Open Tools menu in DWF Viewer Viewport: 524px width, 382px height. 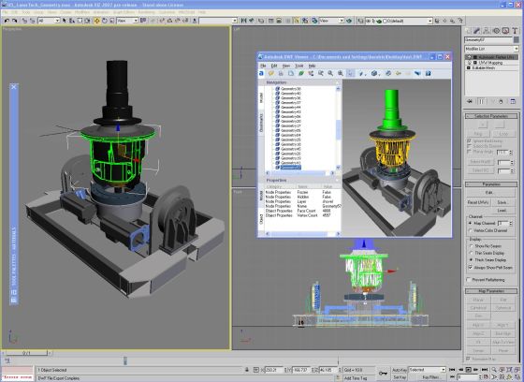coord(299,66)
